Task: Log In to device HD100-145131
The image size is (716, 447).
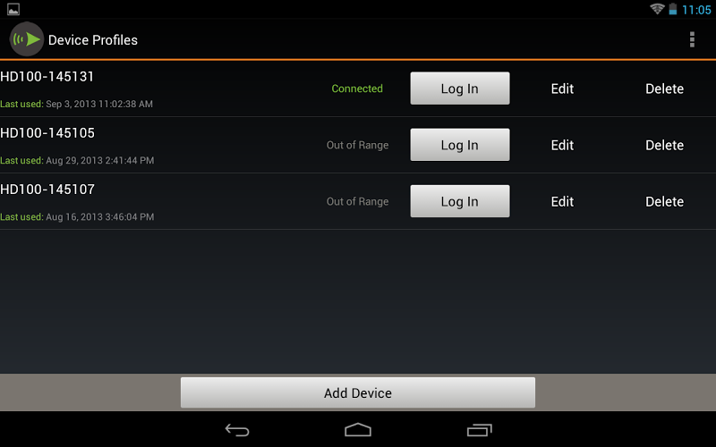Action: pyautogui.click(x=460, y=89)
